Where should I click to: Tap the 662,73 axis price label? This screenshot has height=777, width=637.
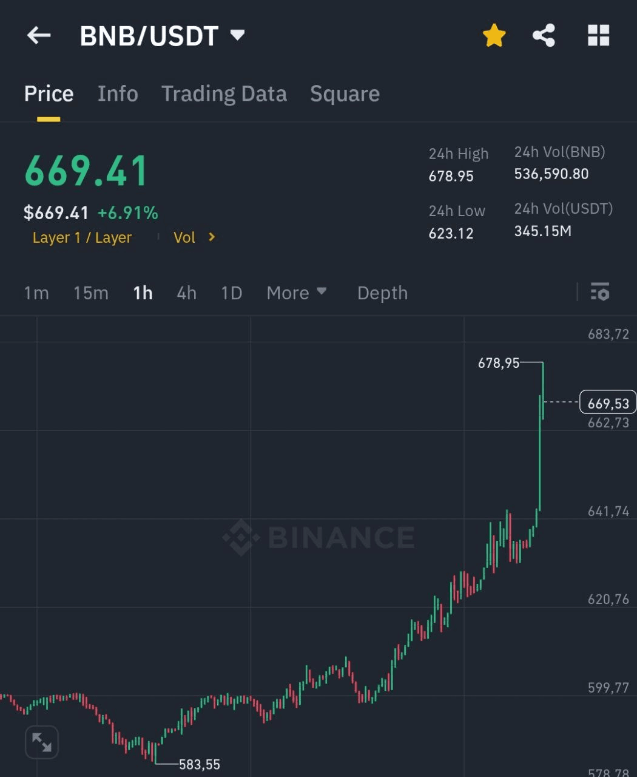pos(608,422)
